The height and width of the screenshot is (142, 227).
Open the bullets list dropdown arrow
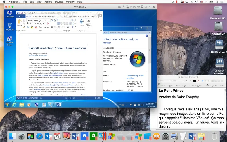(x=60, y=20)
